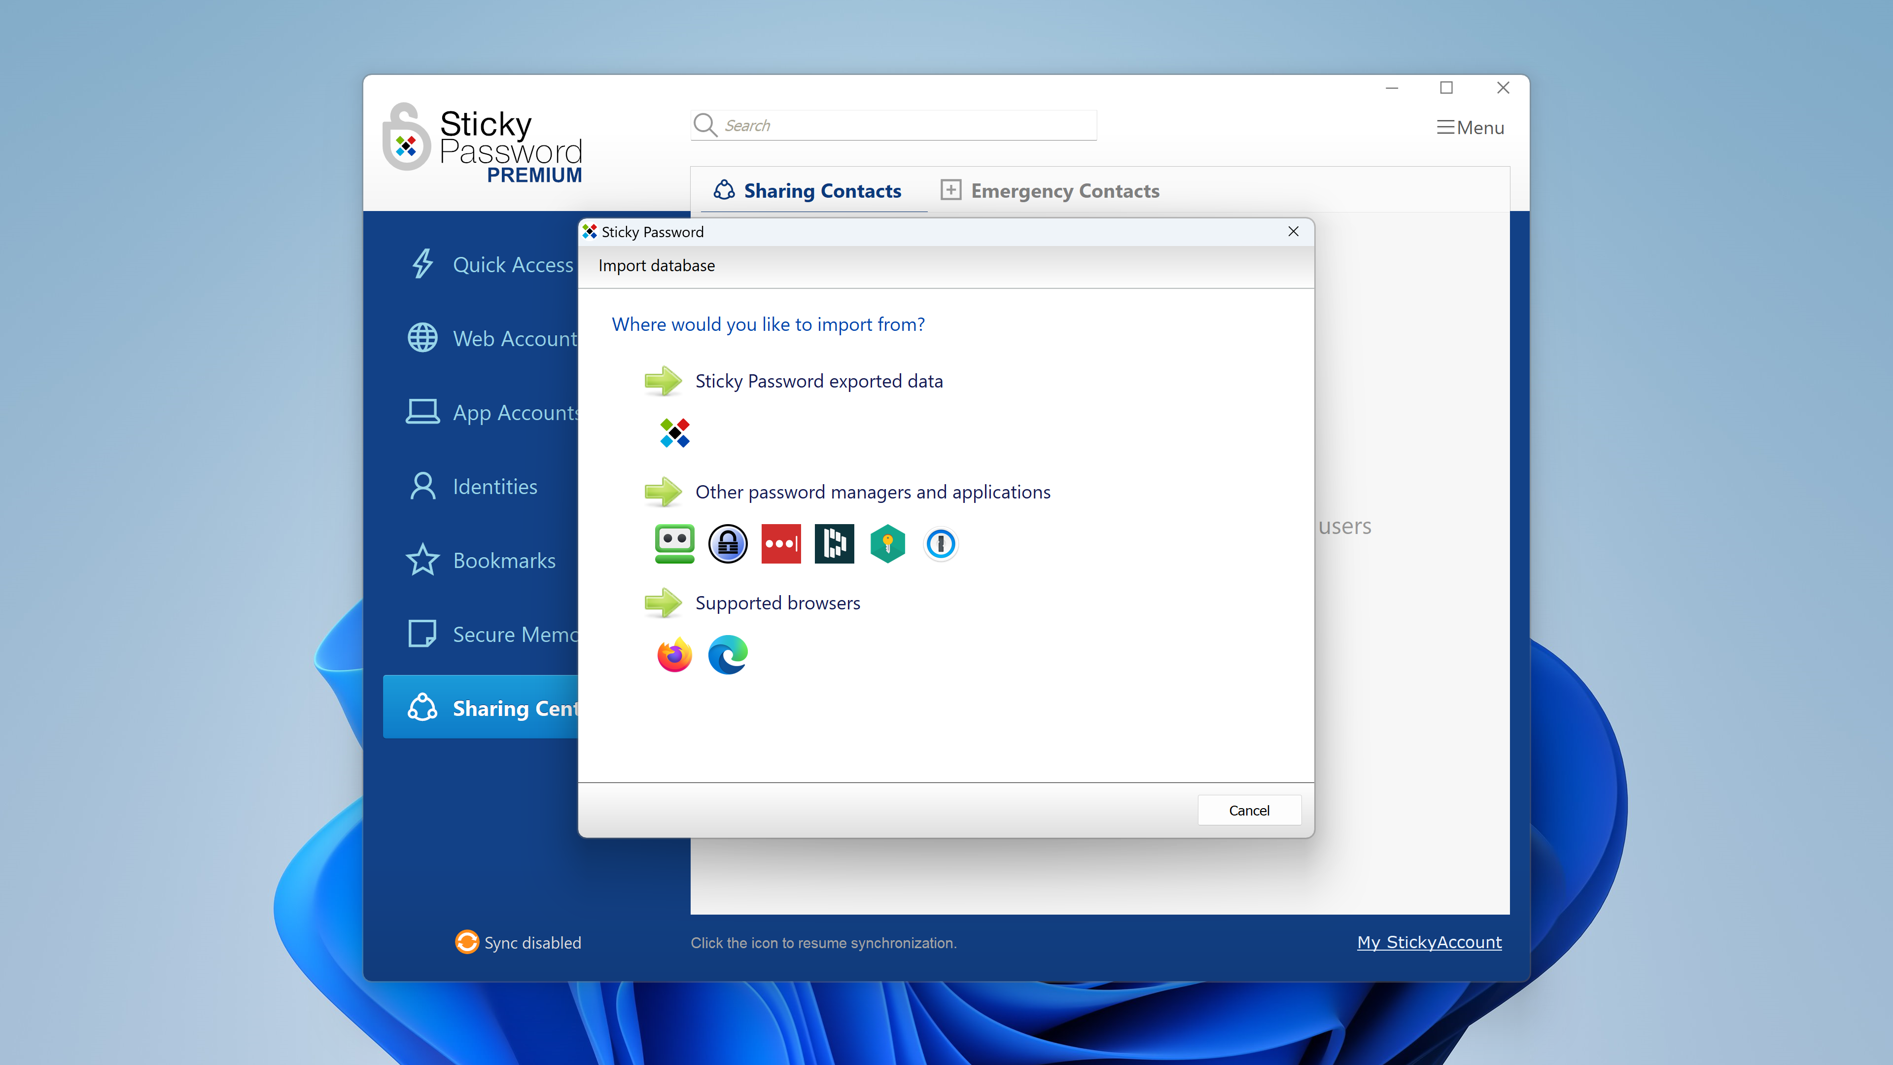Click the Quick Access lightning icon

point(422,264)
